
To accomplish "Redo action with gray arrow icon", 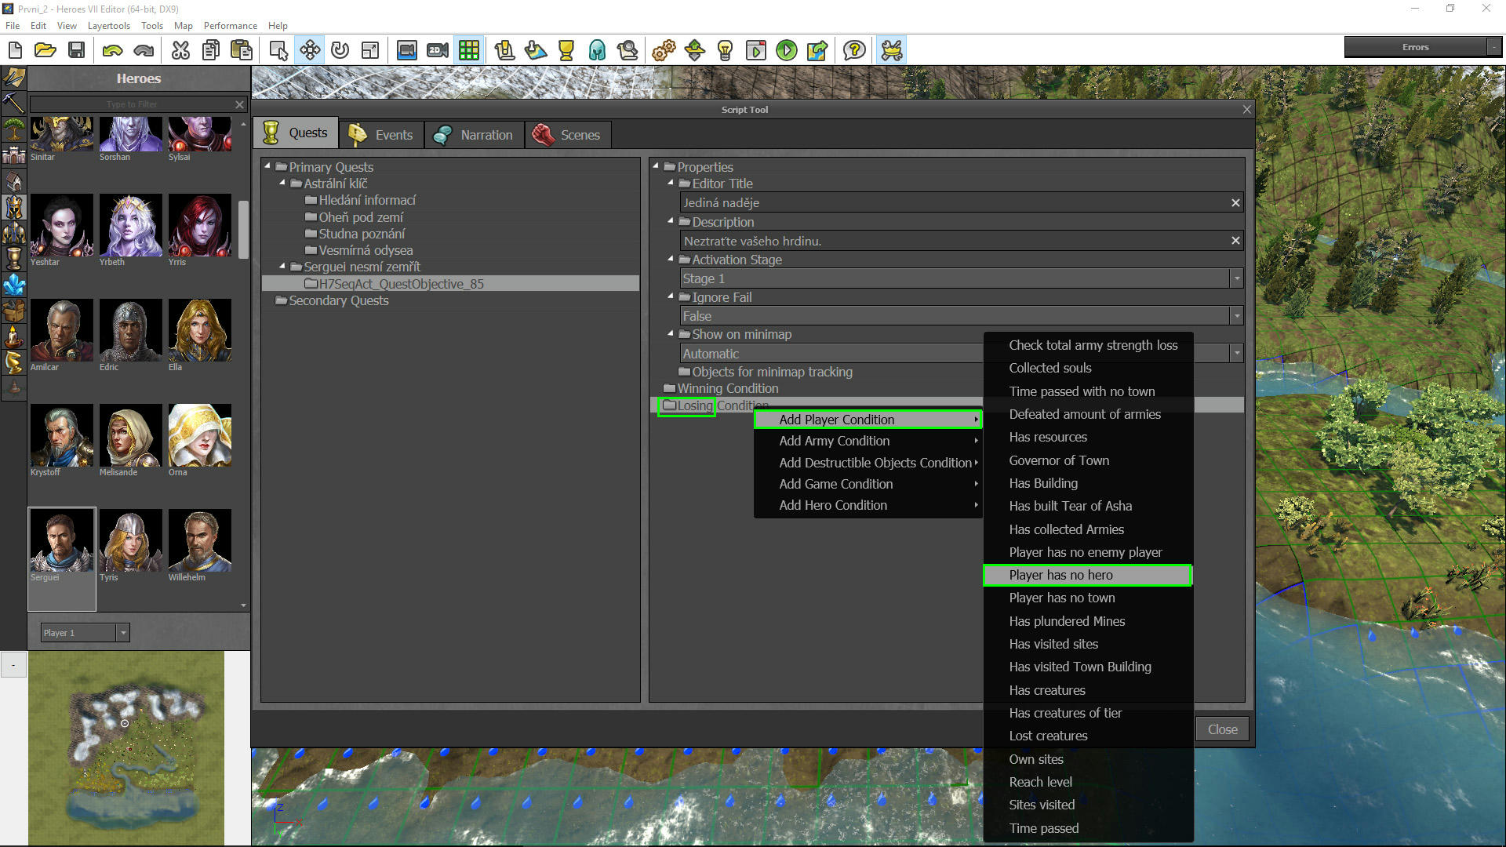I will coord(144,51).
